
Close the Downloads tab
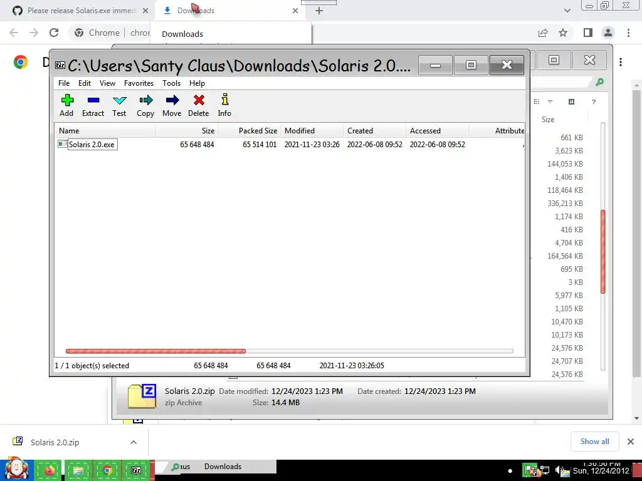point(295,11)
